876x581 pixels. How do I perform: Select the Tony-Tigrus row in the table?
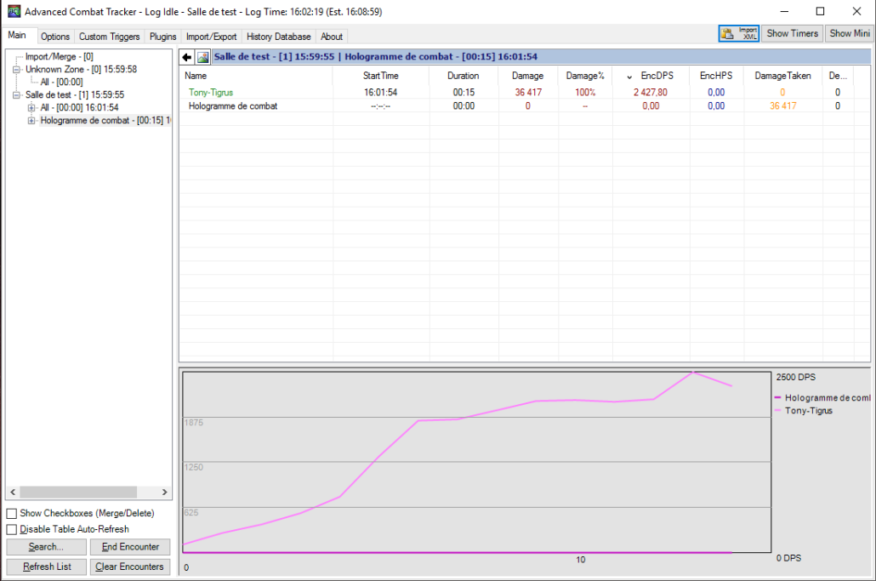point(211,92)
